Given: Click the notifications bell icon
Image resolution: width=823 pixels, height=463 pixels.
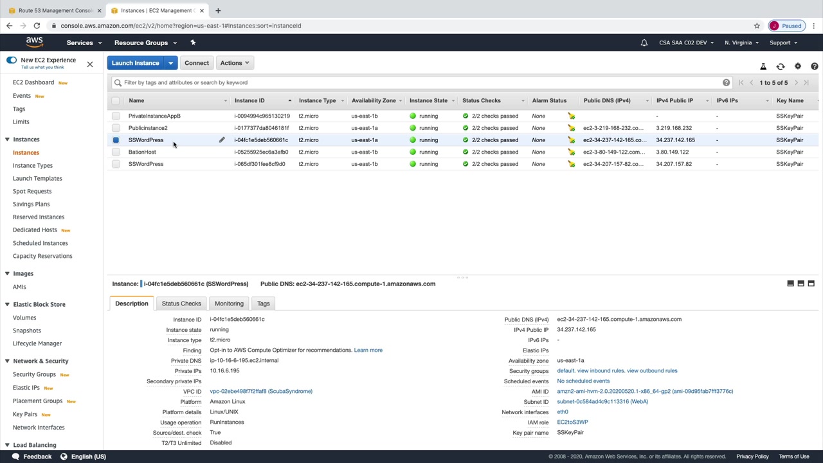Looking at the screenshot, I should point(644,43).
